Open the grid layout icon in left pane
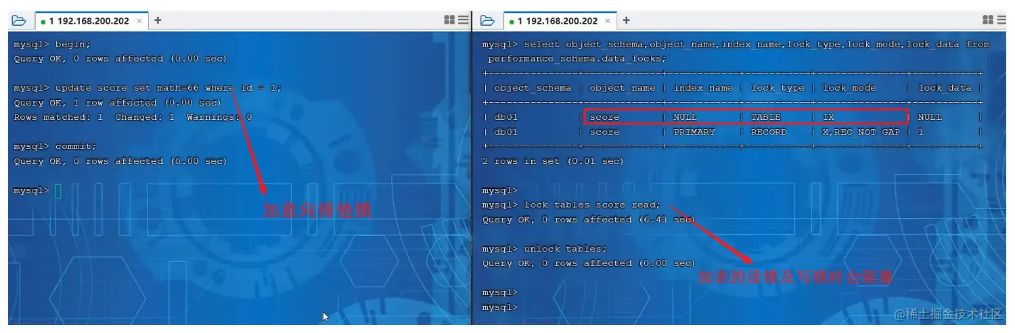The height and width of the screenshot is (333, 1015). click(449, 20)
